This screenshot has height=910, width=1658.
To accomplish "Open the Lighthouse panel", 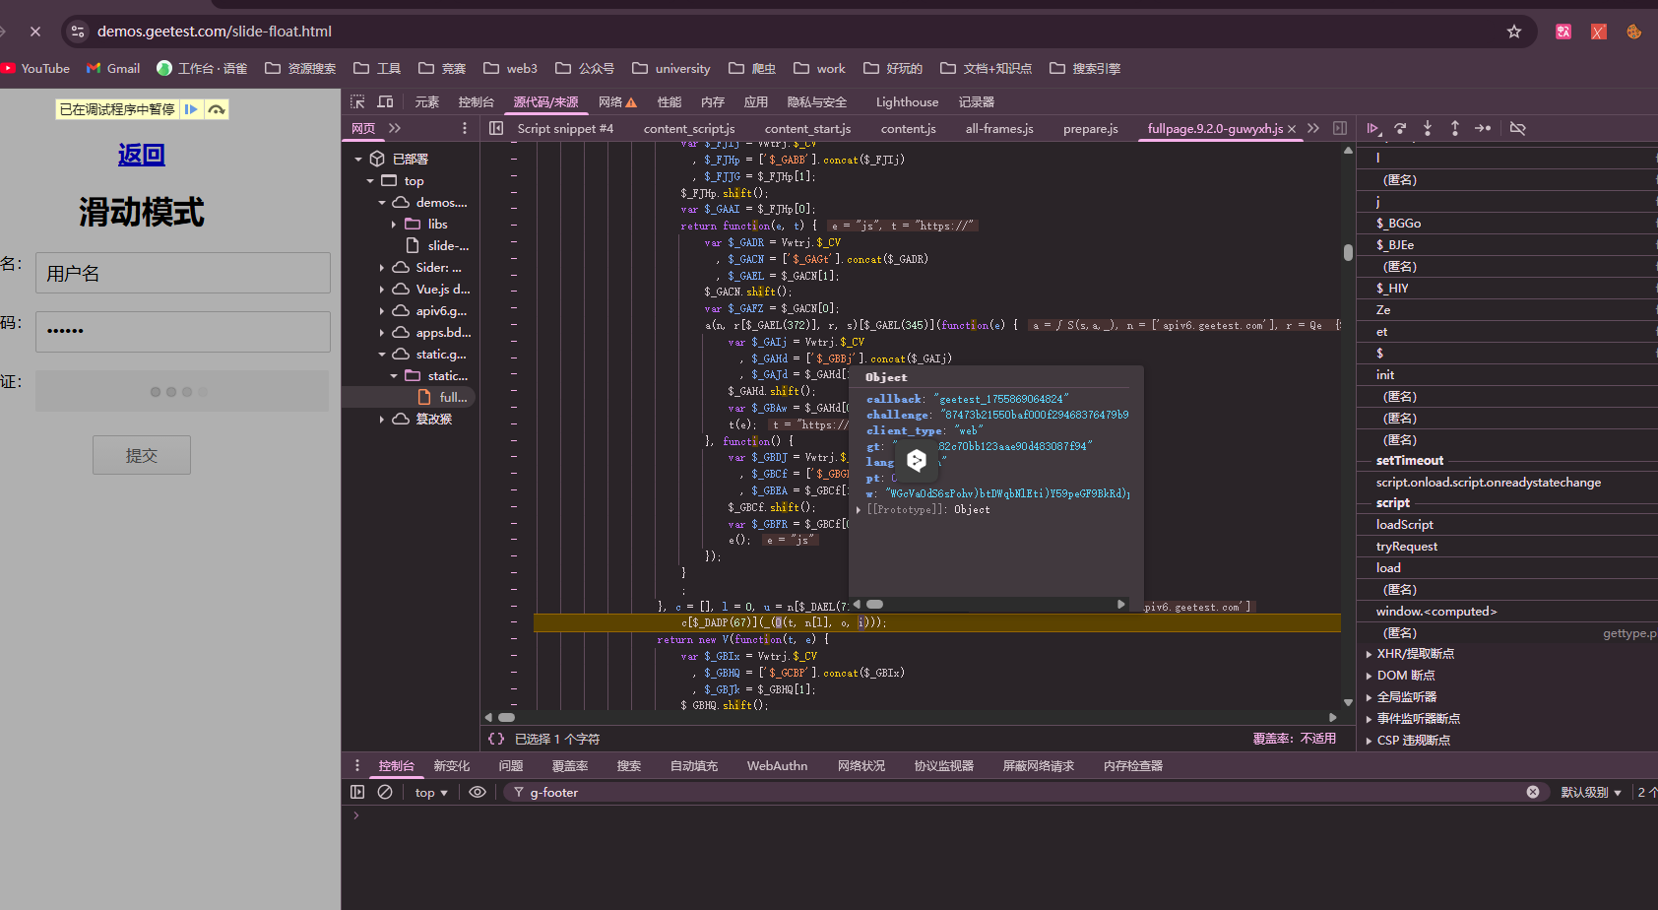I will (x=907, y=101).
